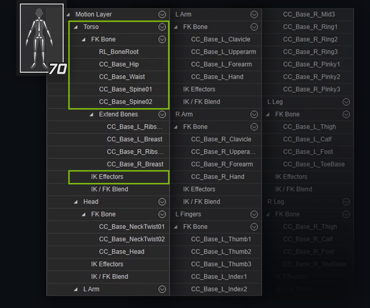Collapse the Torso group disclosure triangle
This screenshot has width=370, height=308.
click(x=76, y=27)
